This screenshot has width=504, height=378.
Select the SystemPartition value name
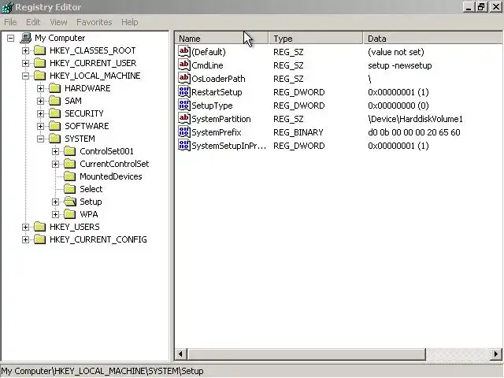click(221, 119)
